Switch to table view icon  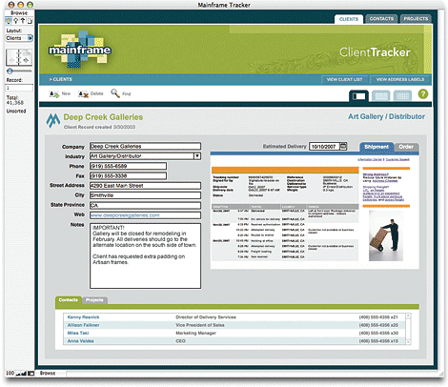(x=402, y=95)
